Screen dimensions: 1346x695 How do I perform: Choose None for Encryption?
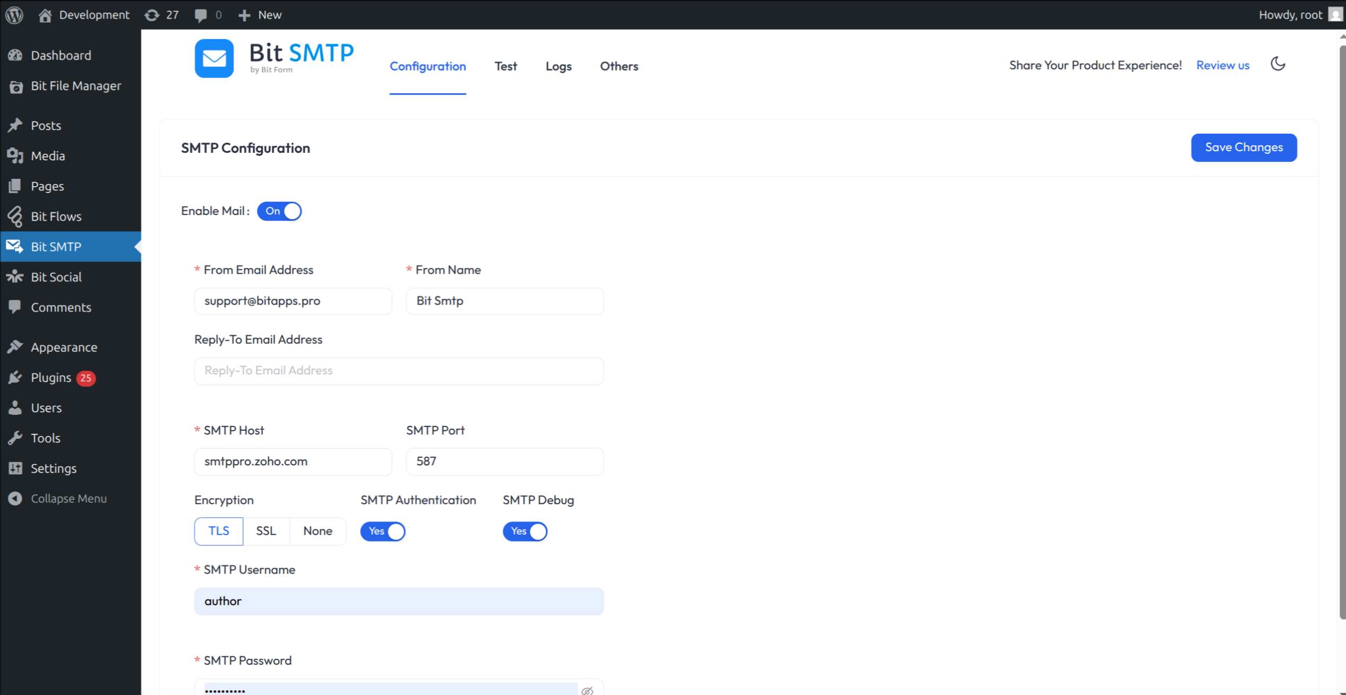(x=318, y=531)
